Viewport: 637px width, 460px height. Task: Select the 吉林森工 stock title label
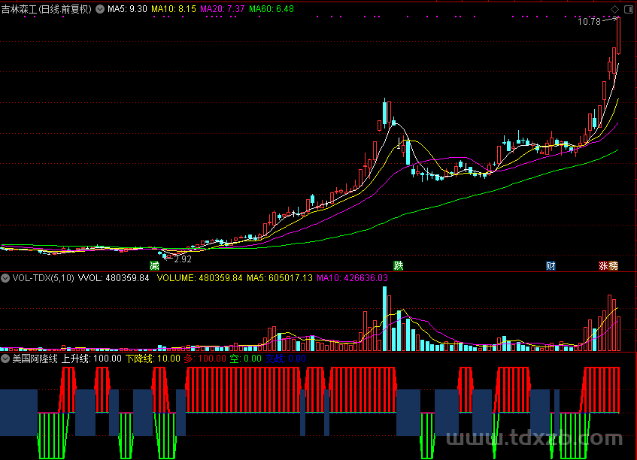coord(19,9)
